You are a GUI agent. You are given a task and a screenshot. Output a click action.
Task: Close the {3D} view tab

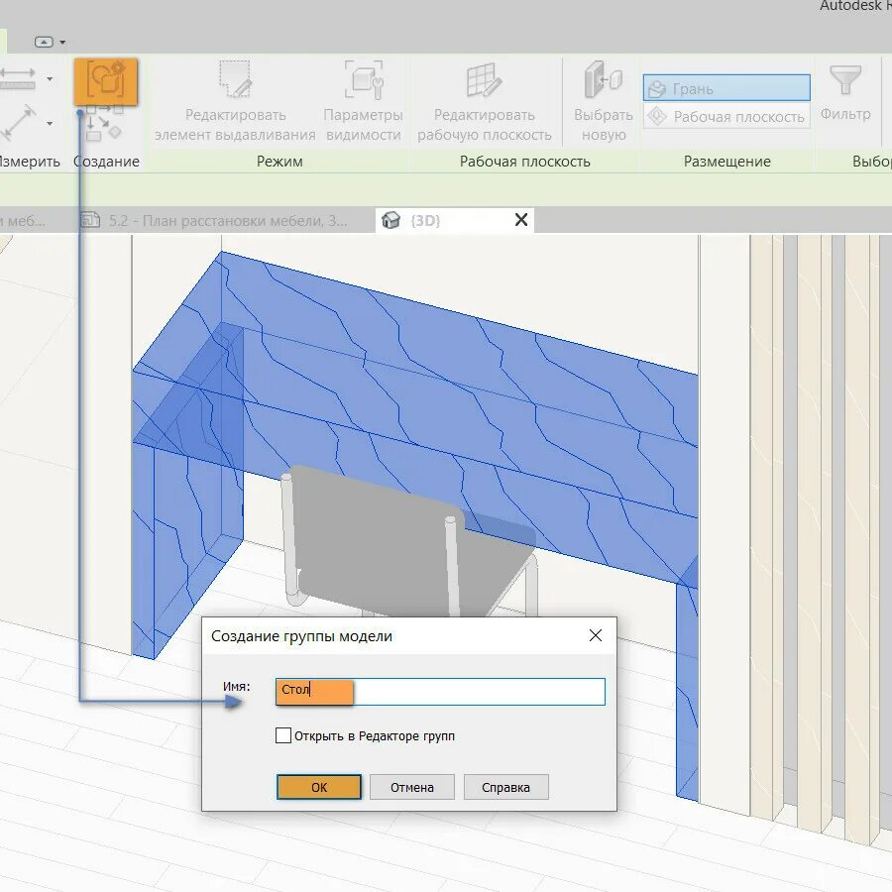[x=521, y=220]
